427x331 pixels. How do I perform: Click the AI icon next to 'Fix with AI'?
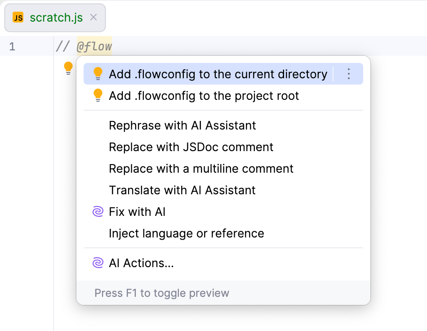coord(97,211)
